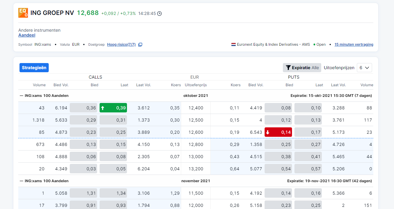Open the Uitoefenprijzen dropdown showing 6
The width and height of the screenshot is (394, 209).
[364, 68]
